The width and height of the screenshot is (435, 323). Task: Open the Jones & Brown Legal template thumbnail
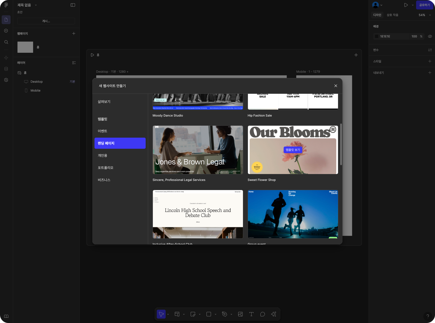[x=198, y=150]
